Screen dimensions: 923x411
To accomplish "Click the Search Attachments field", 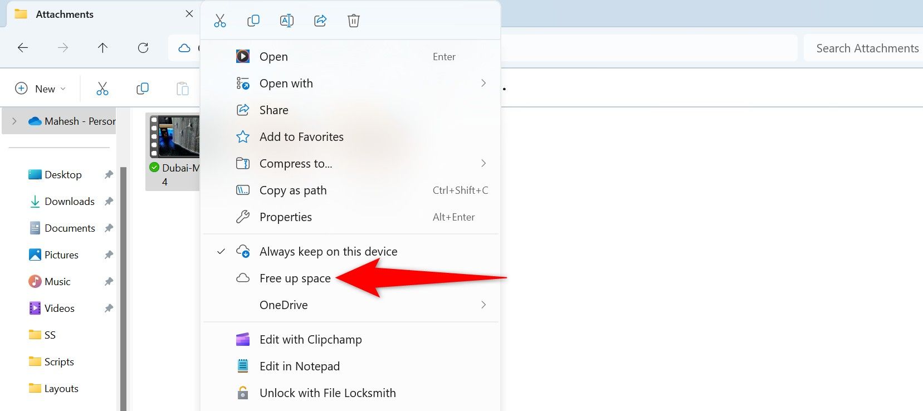I will tap(863, 48).
